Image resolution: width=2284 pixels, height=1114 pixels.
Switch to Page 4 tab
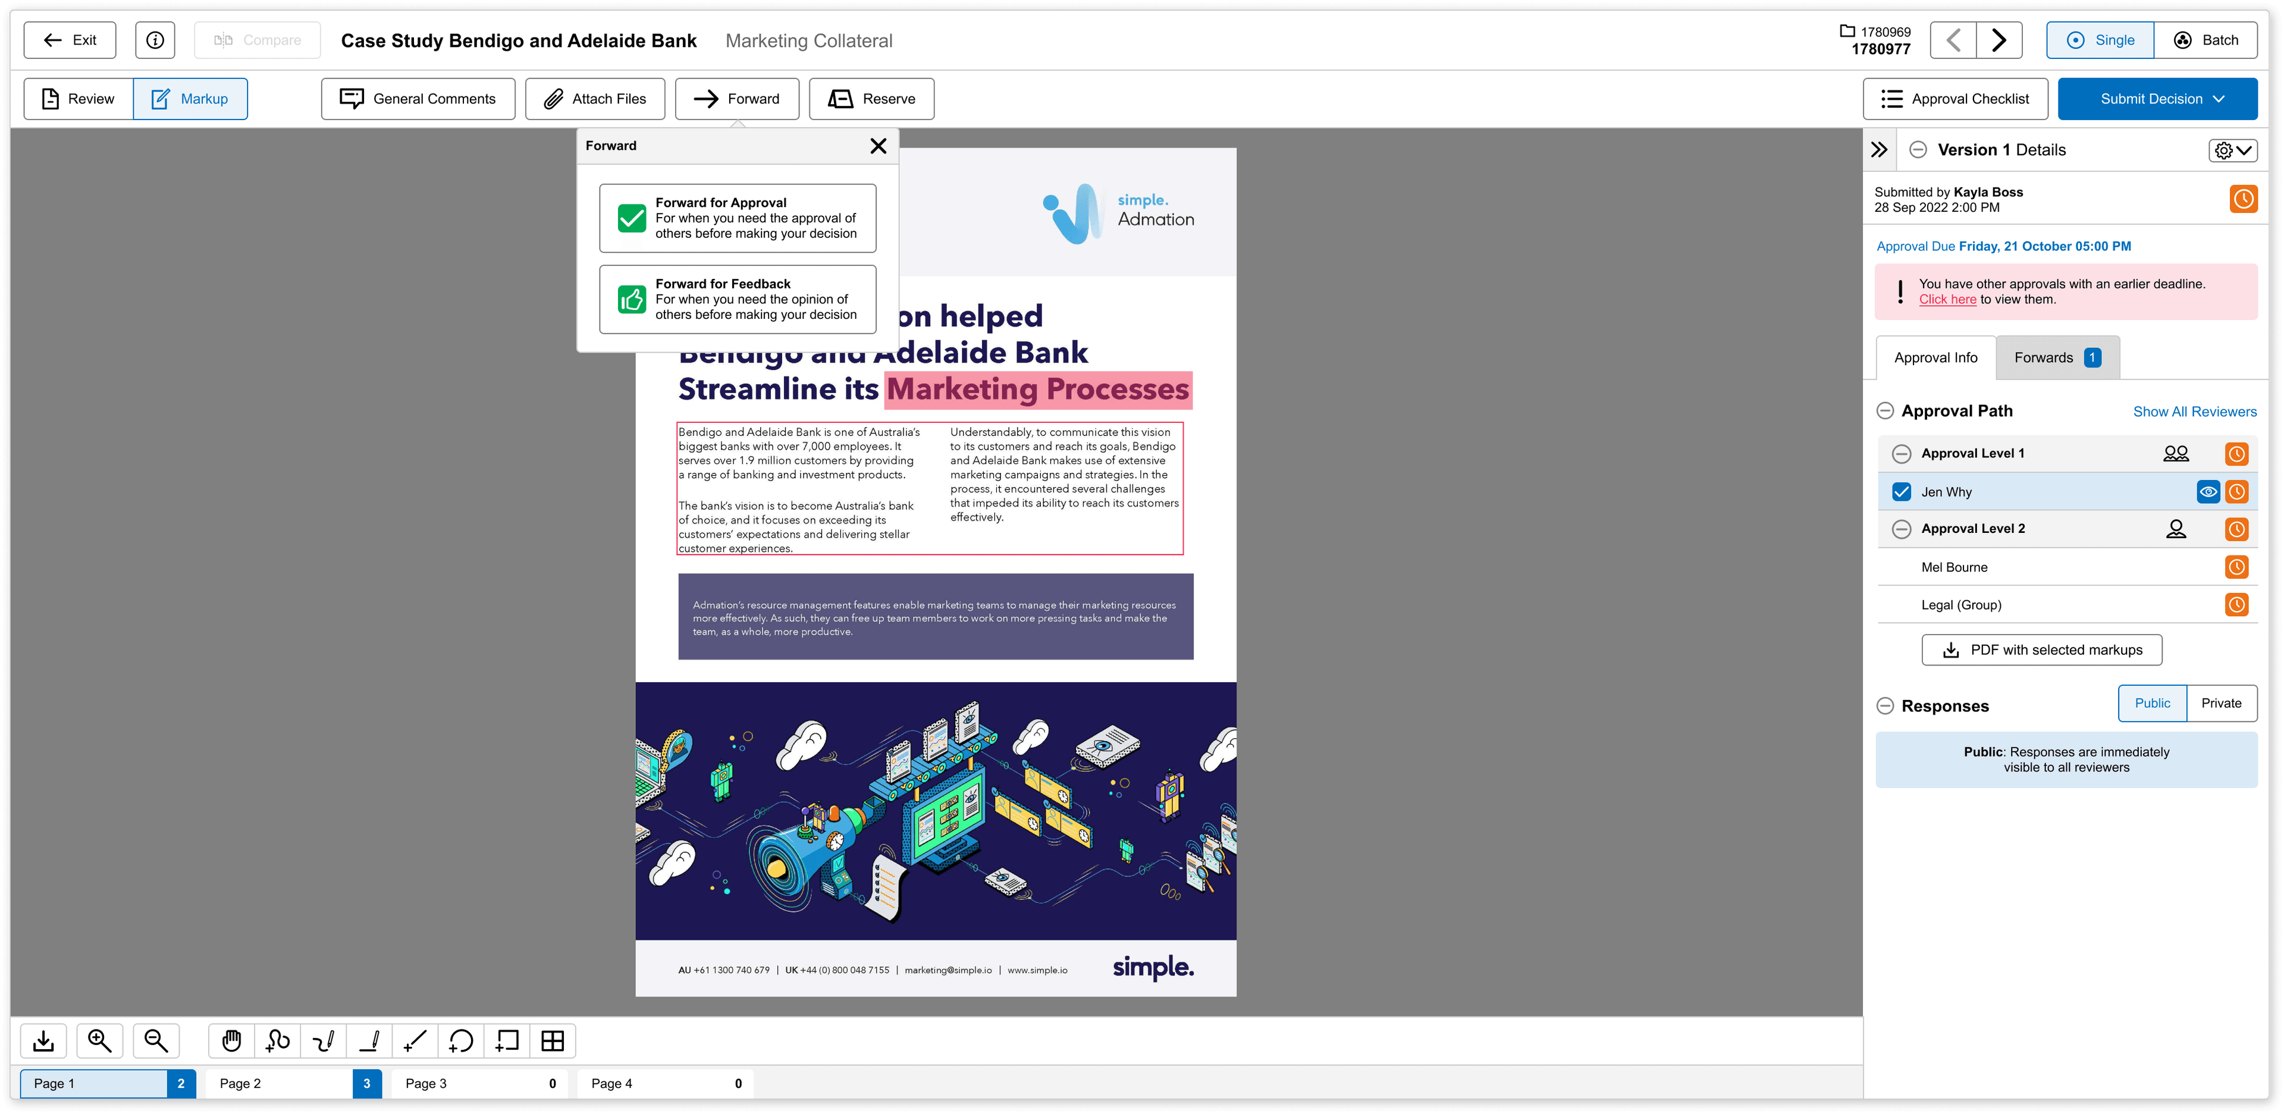point(666,1083)
